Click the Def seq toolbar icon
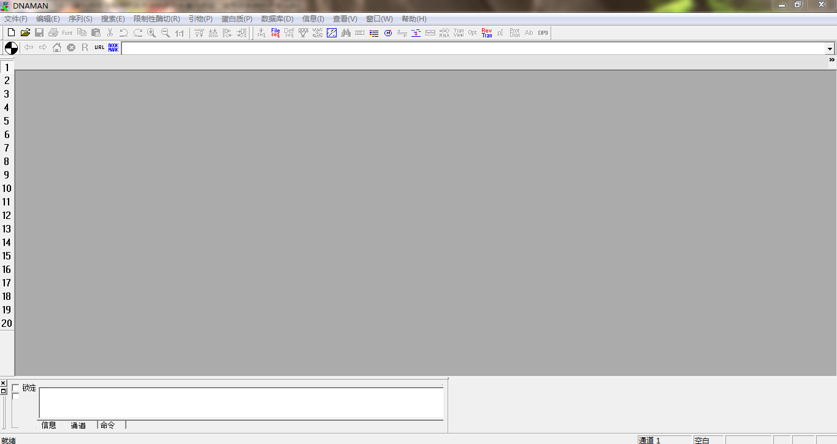Image resolution: width=837 pixels, height=444 pixels. (x=289, y=33)
